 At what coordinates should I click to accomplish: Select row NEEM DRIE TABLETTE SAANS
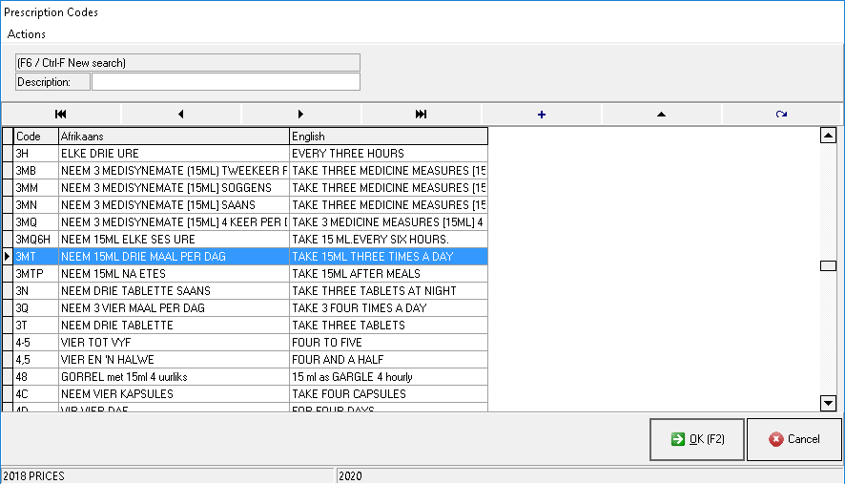pos(174,291)
